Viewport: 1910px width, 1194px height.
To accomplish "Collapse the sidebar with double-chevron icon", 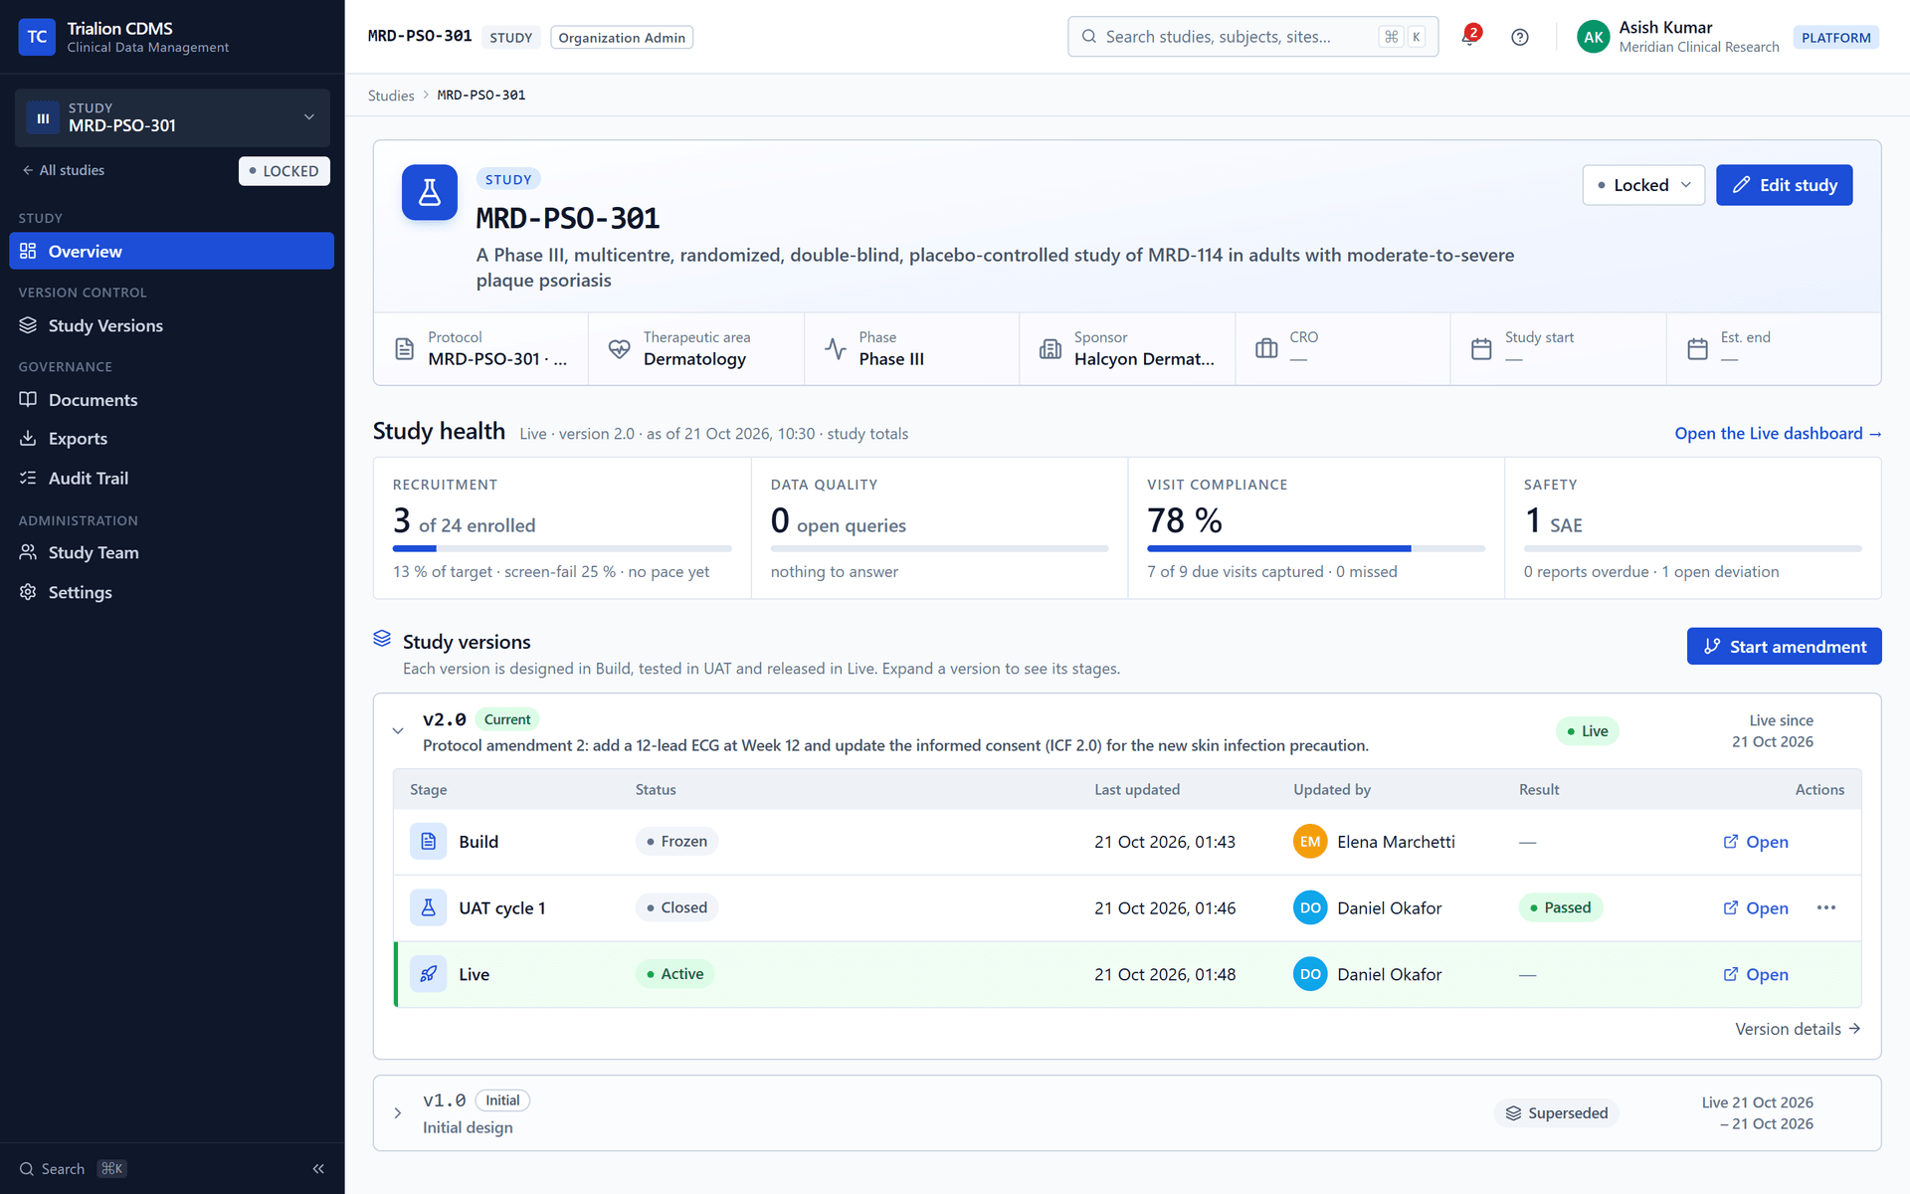I will tap(318, 1168).
